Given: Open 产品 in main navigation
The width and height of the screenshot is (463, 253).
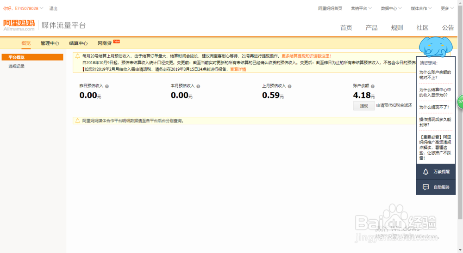Looking at the screenshot, I should tap(371, 28).
